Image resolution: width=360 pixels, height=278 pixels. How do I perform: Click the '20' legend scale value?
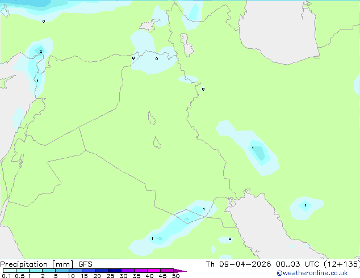click(97, 276)
